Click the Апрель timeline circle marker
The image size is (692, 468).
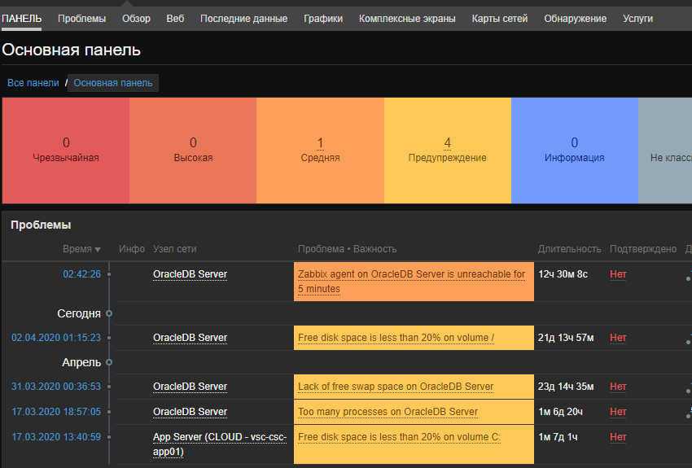[109, 362]
